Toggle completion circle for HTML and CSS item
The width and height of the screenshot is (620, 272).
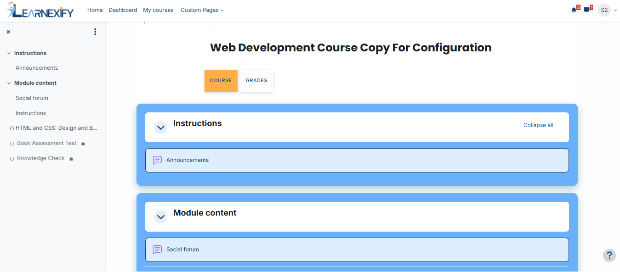(x=12, y=129)
